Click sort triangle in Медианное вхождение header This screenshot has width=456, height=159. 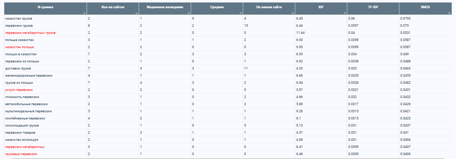click(189, 12)
